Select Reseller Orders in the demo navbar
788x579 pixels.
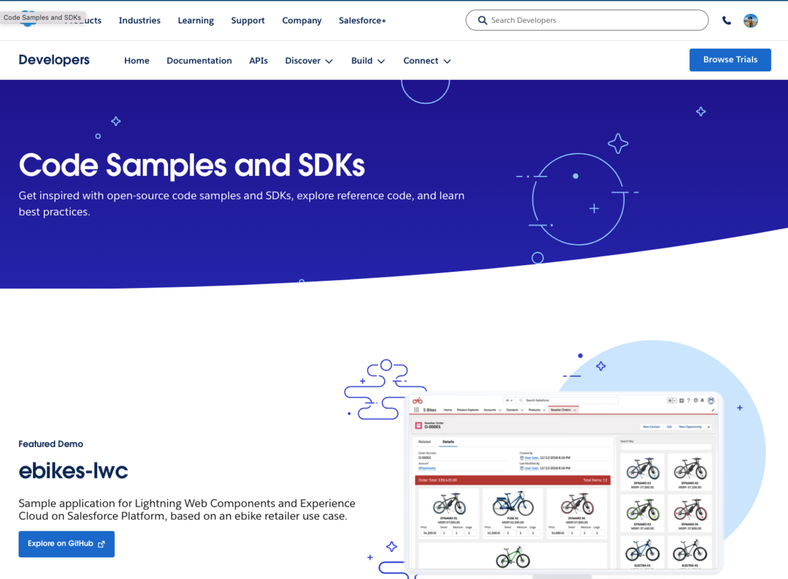click(561, 410)
